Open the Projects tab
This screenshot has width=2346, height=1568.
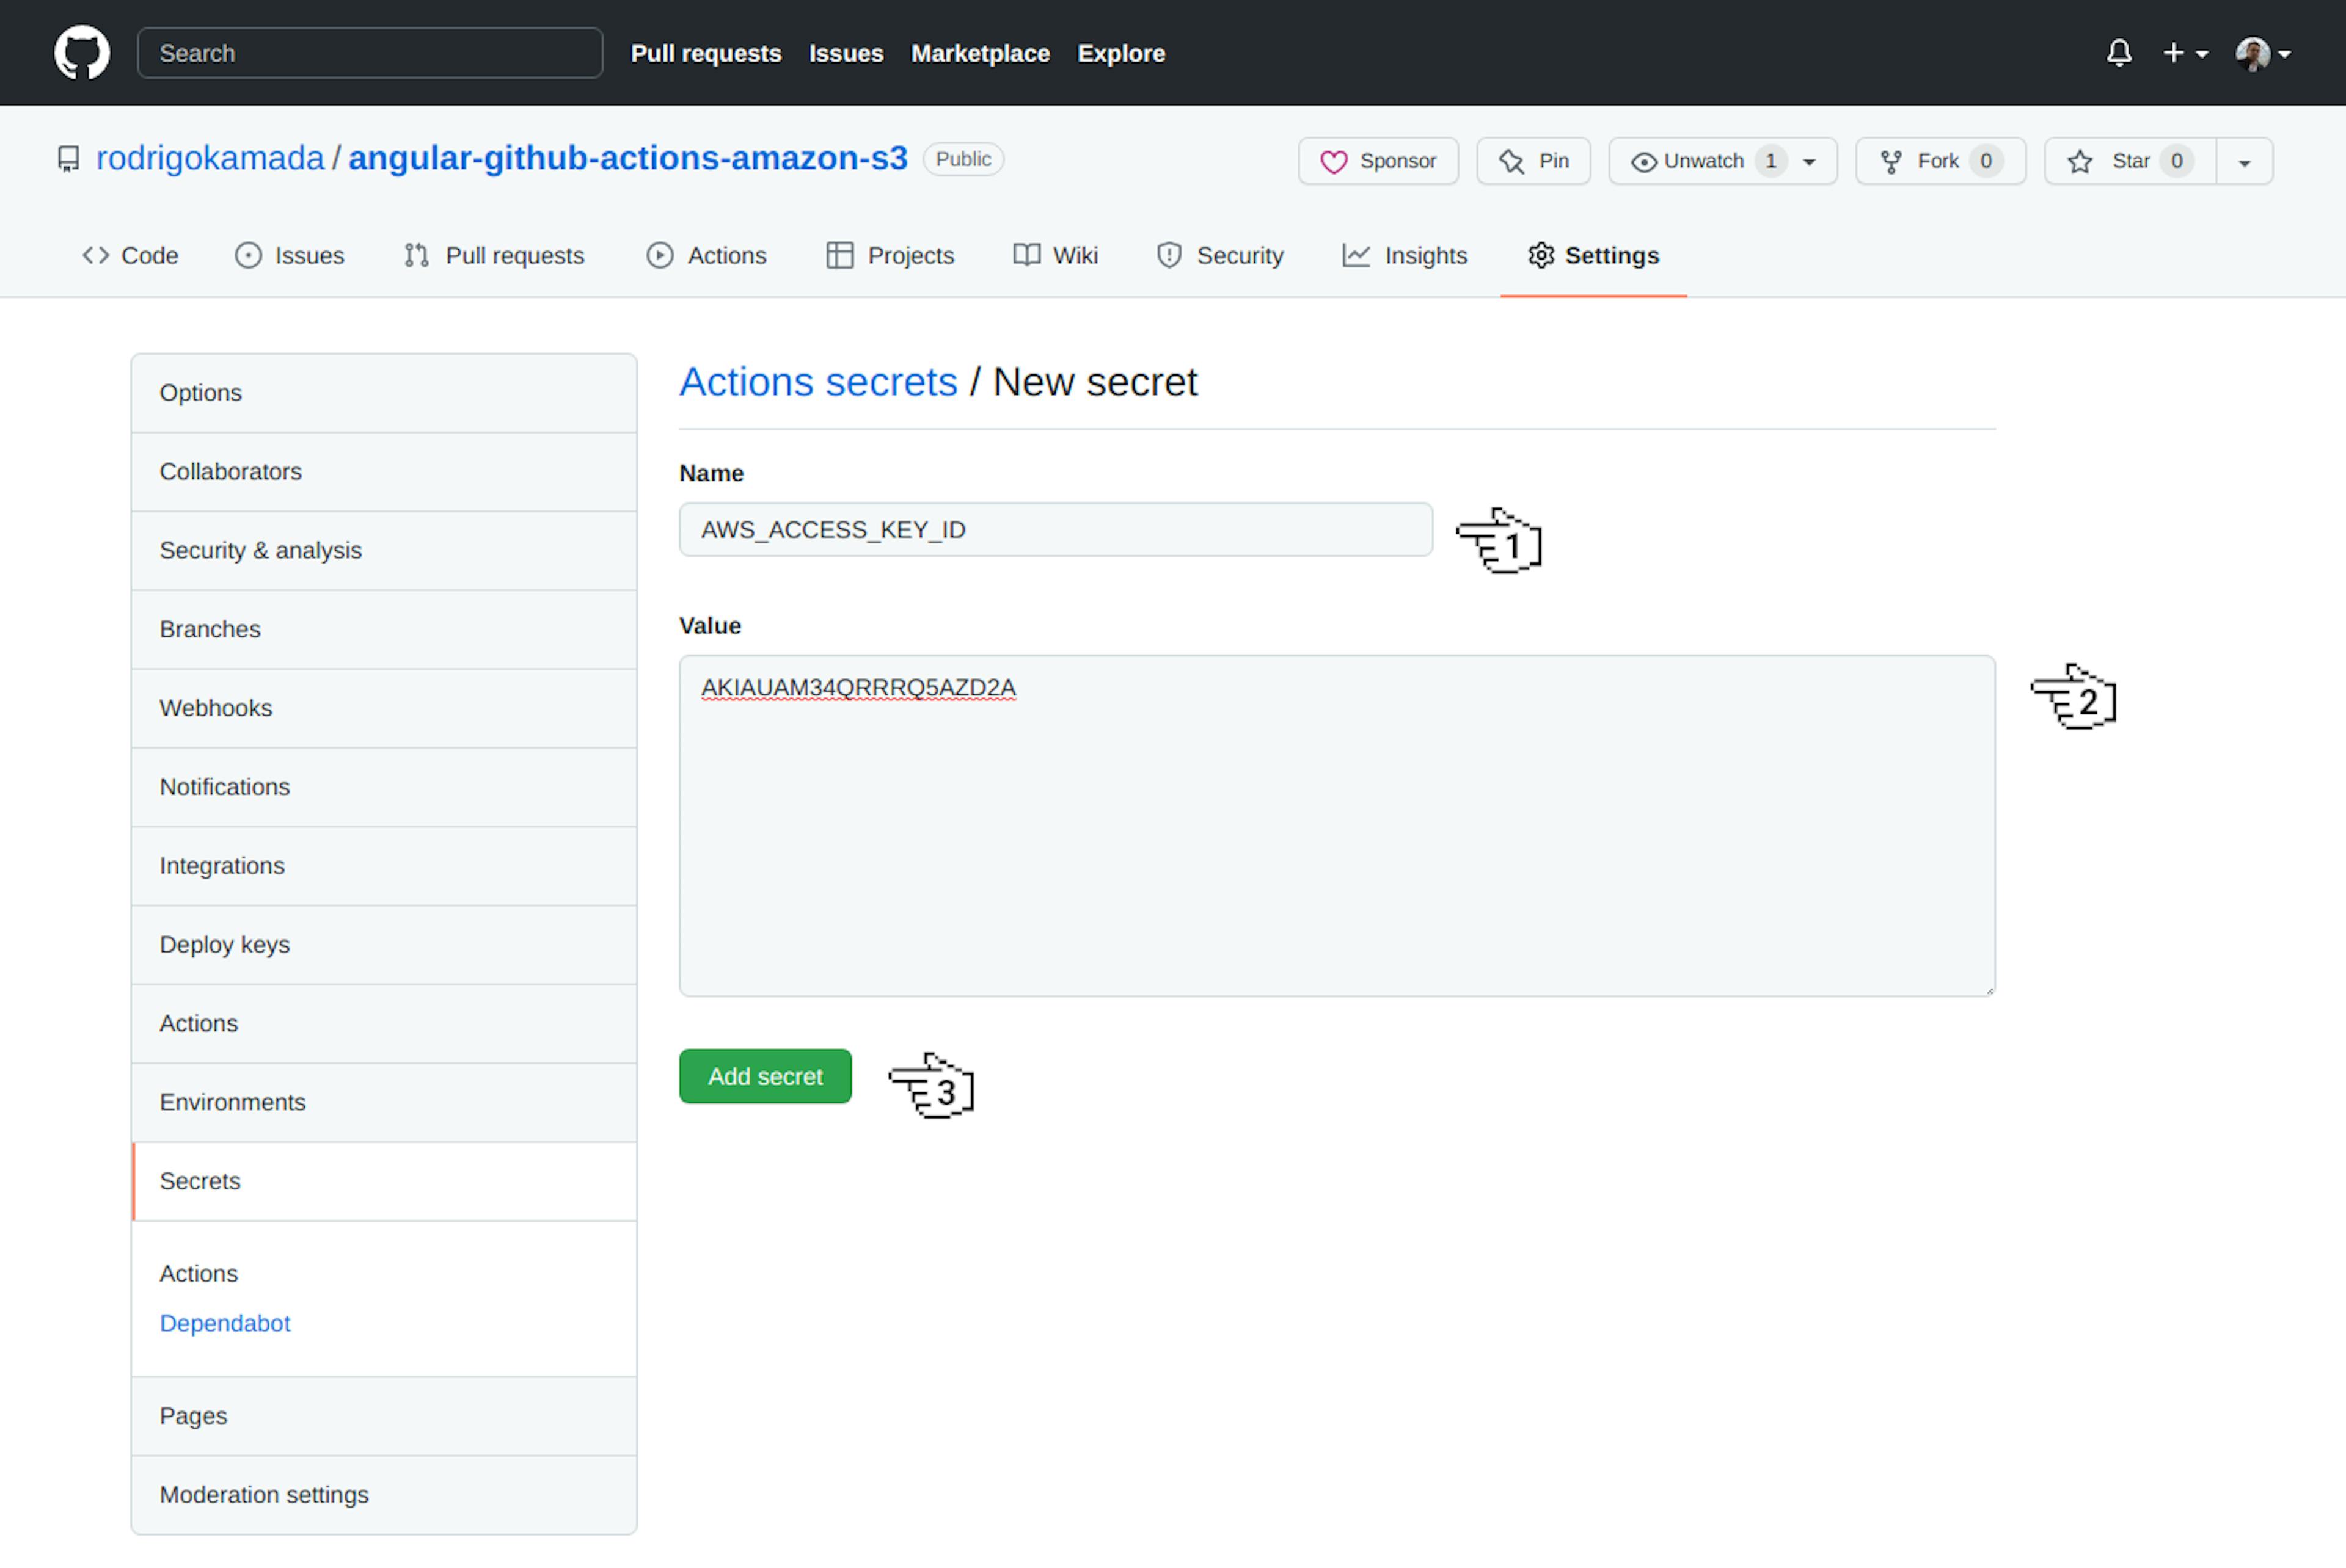(890, 256)
